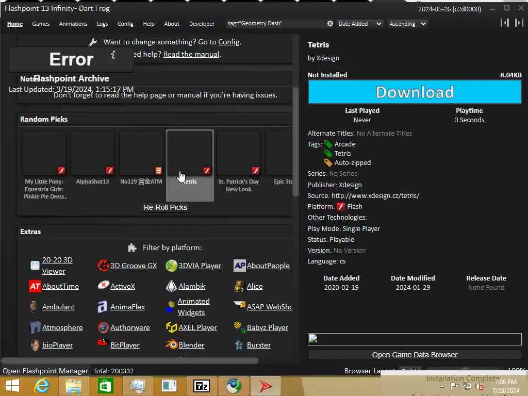The height and width of the screenshot is (396, 528).
Task: Click Open Flashpoint Manager button
Action: (x=45, y=371)
